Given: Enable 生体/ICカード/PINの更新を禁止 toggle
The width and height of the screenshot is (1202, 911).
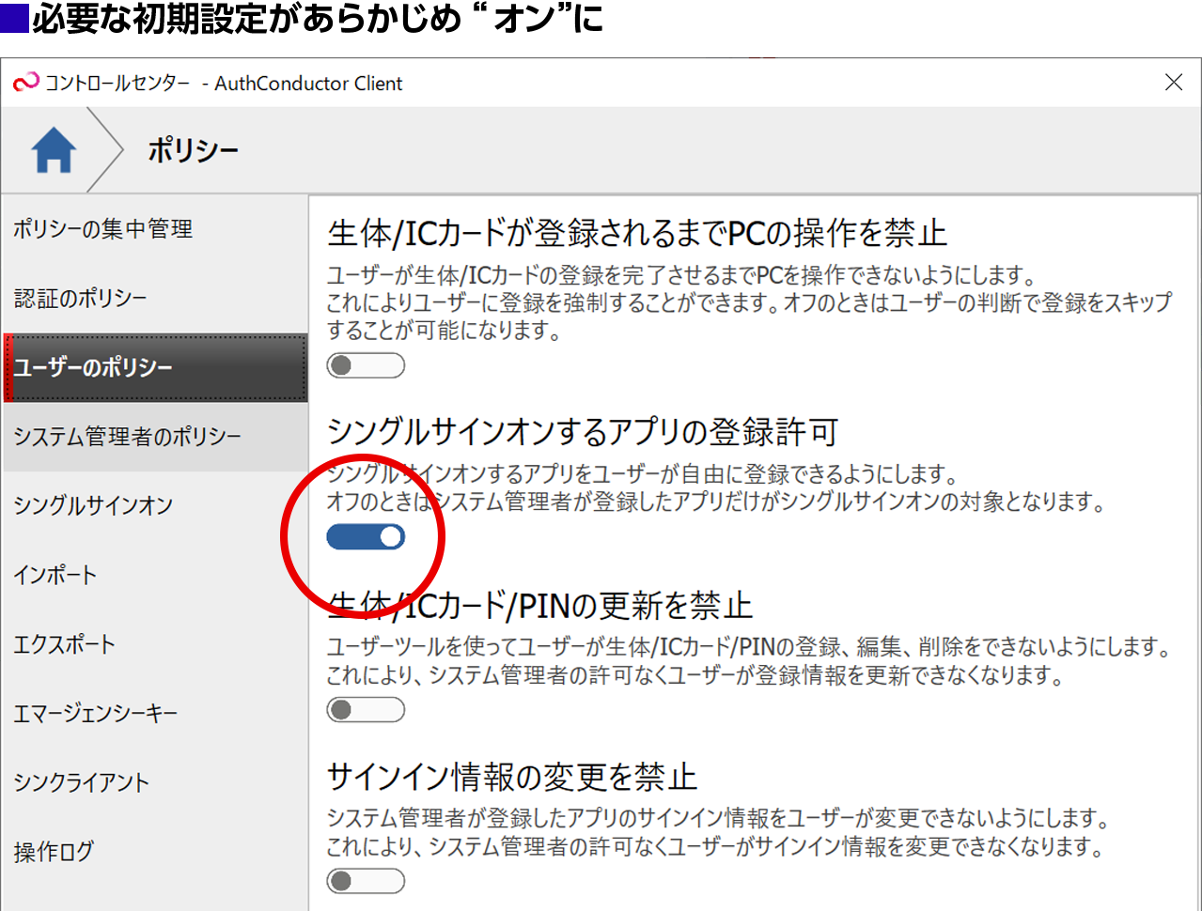Looking at the screenshot, I should pyautogui.click(x=366, y=709).
